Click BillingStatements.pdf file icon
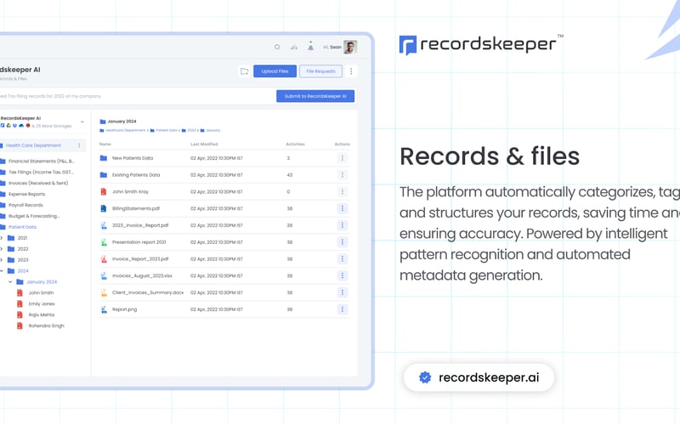The height and width of the screenshot is (425, 680). point(104,208)
